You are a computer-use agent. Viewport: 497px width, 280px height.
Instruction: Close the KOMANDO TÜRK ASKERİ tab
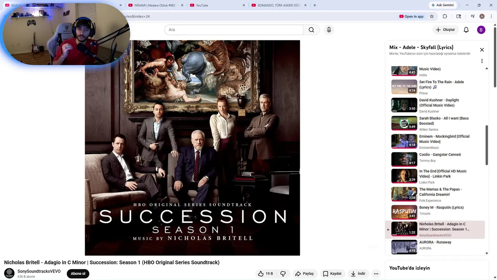306,5
